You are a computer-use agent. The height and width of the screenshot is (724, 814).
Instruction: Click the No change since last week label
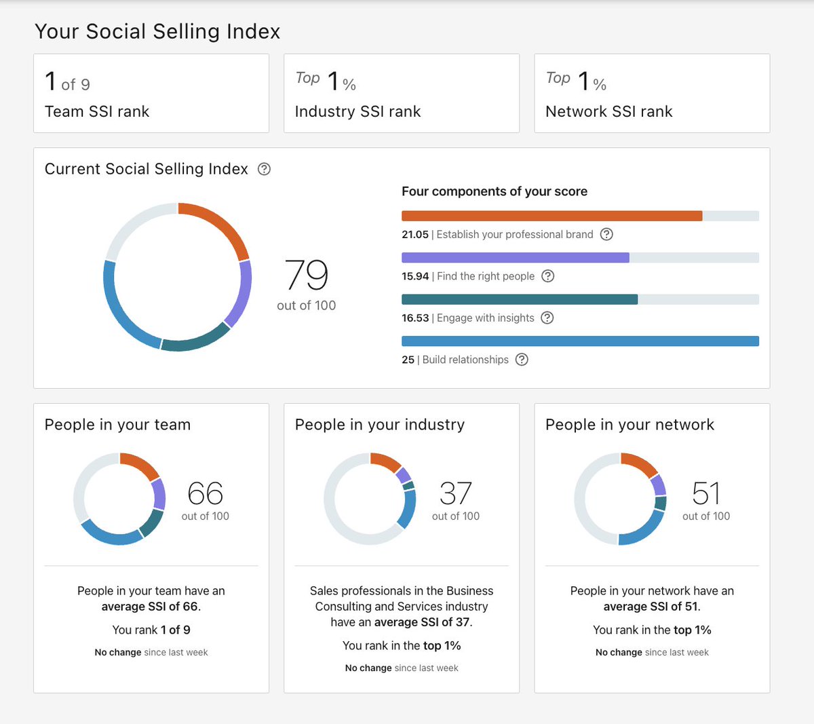point(151,652)
